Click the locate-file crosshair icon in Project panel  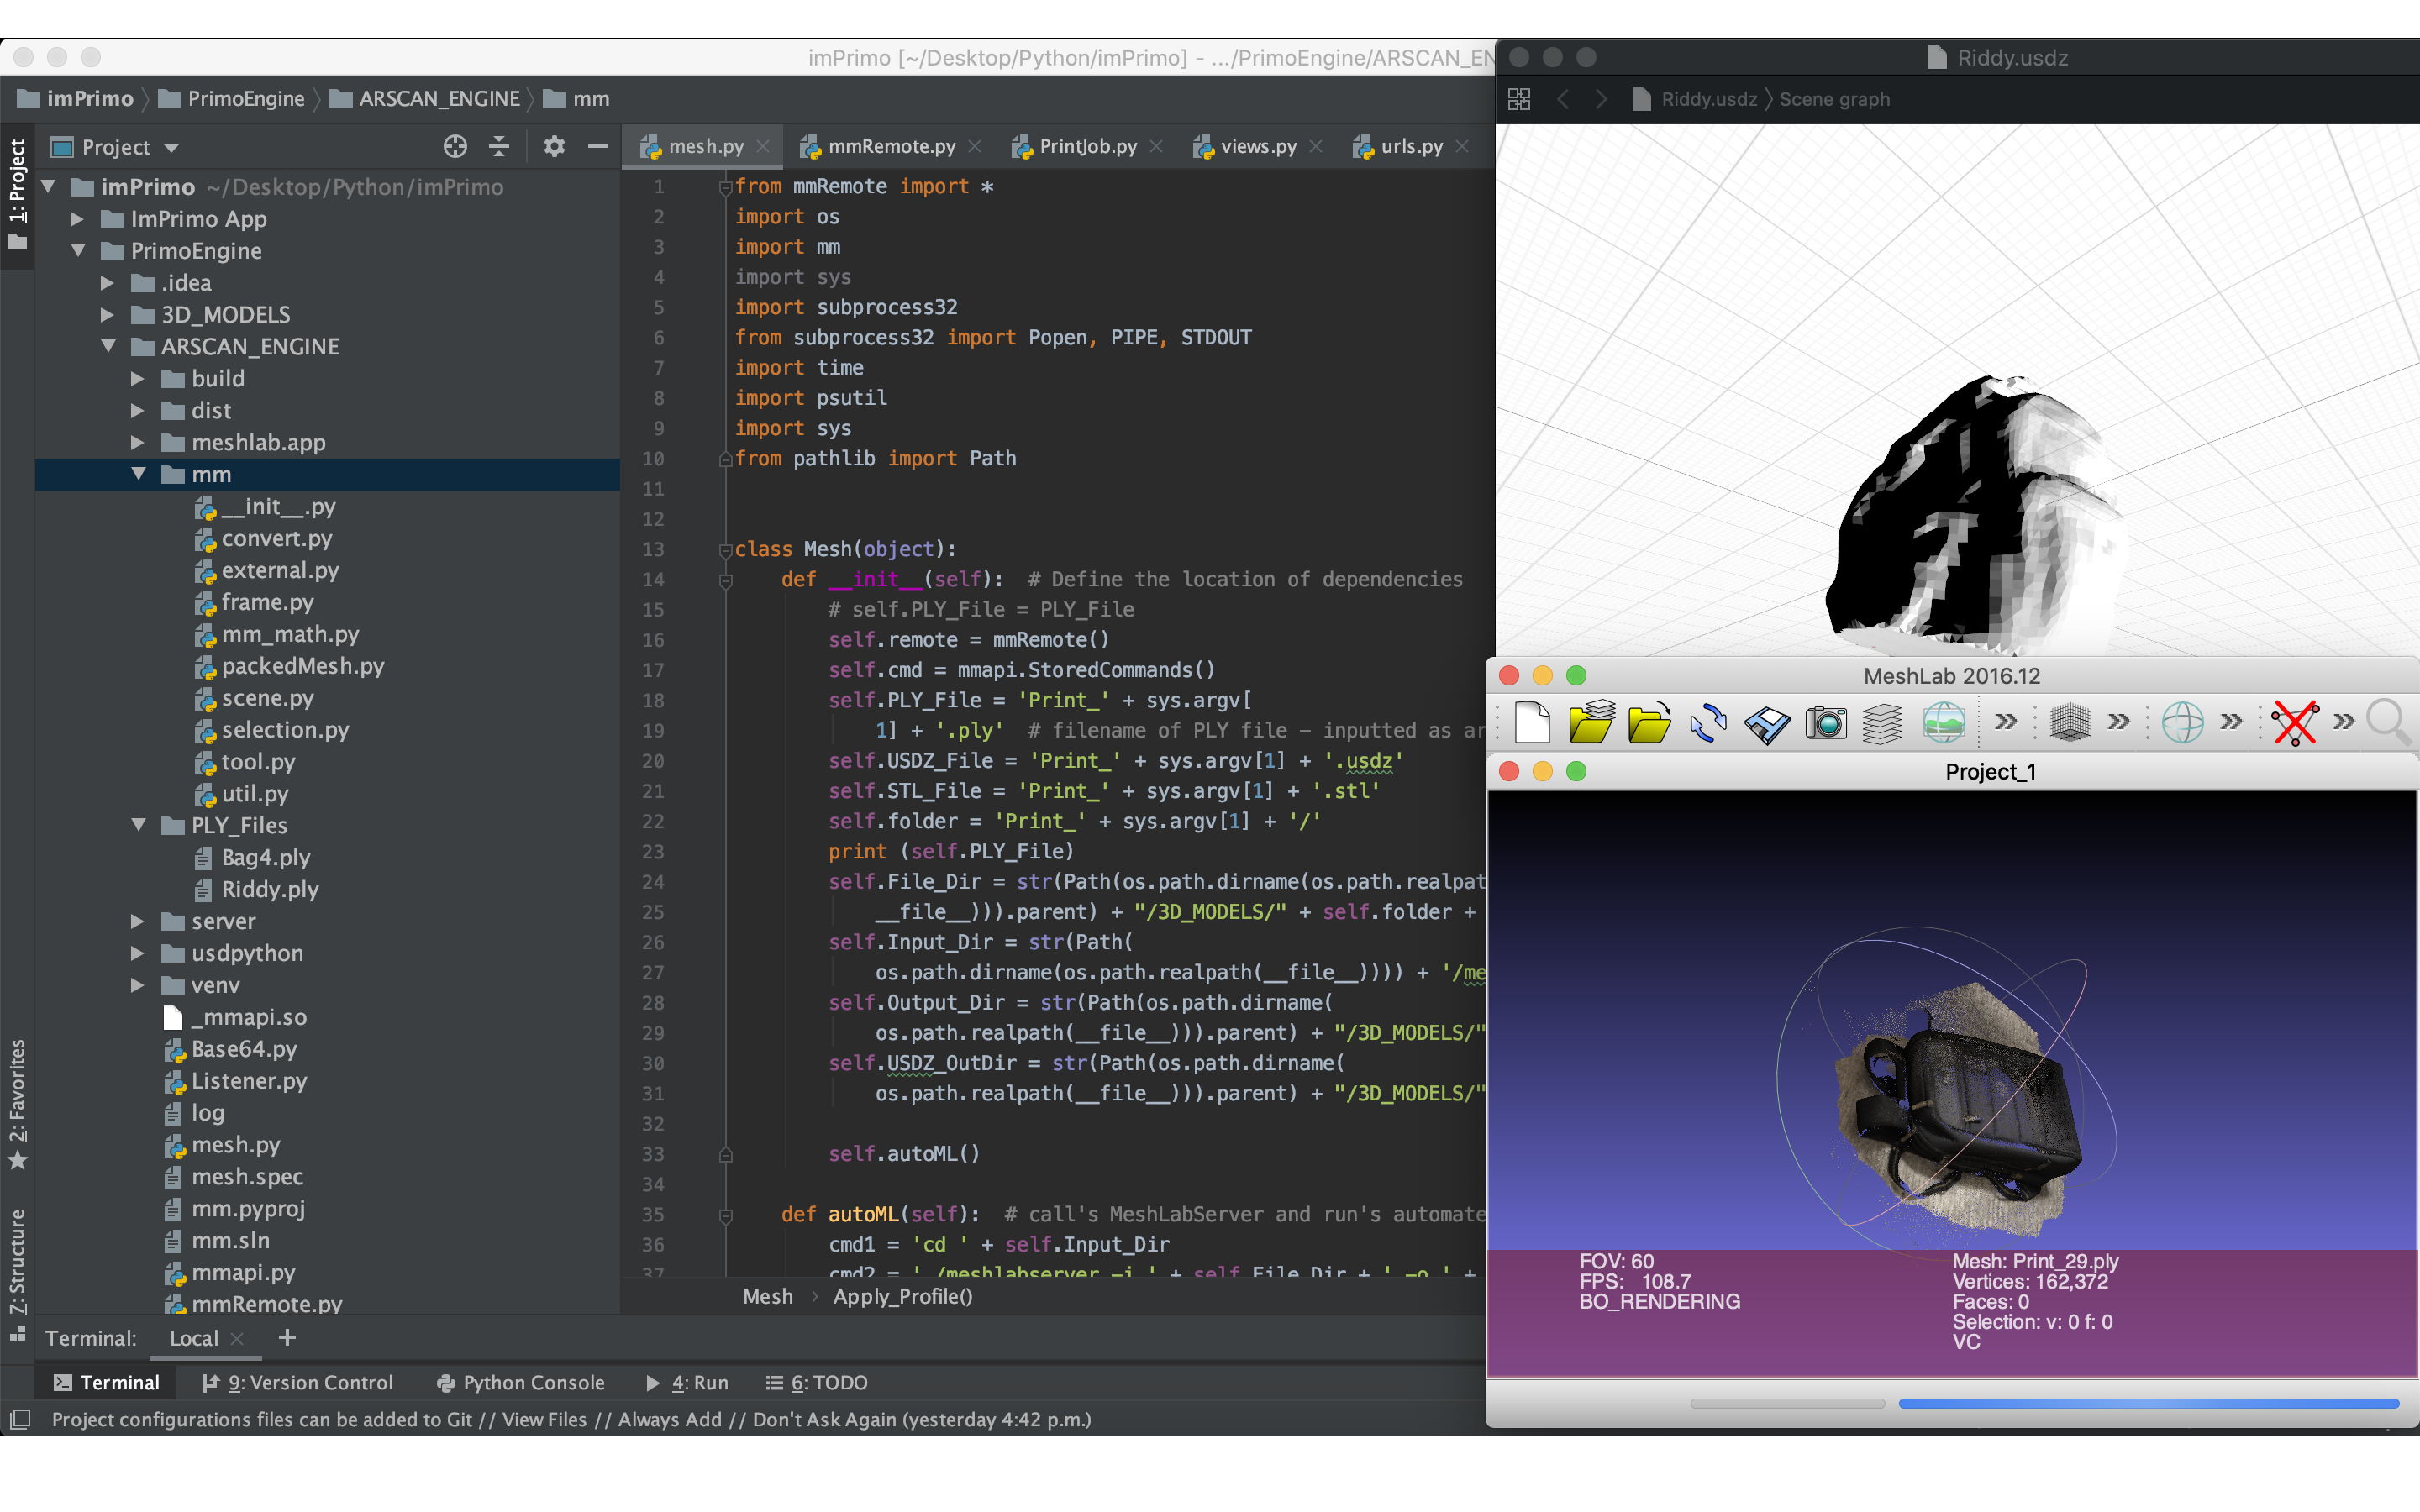pyautogui.click(x=455, y=147)
